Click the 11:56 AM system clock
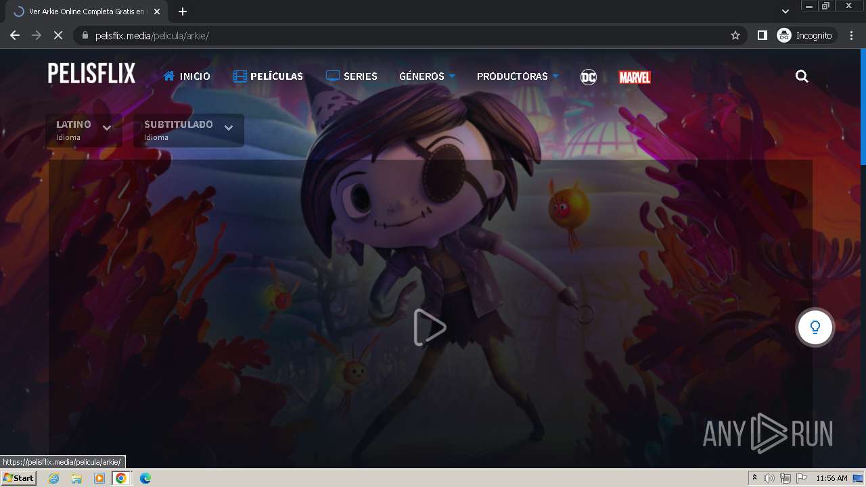866x487 pixels. tap(831, 478)
